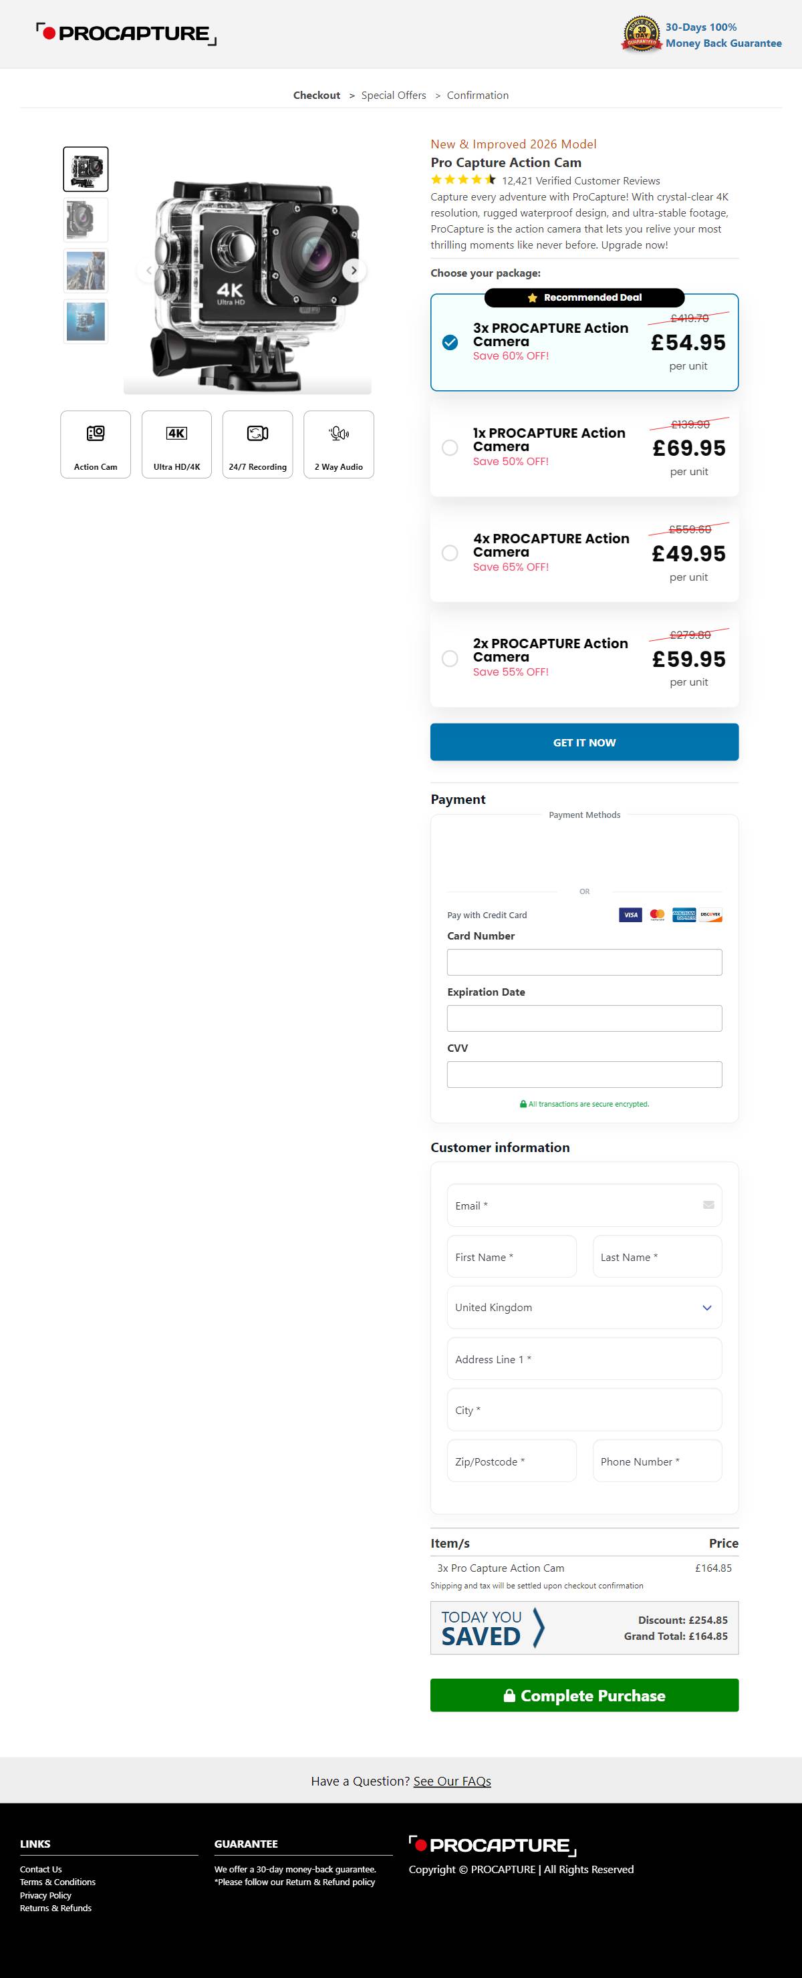Go to Confirmation breadcrumb step
This screenshot has height=1978, width=802.
click(477, 95)
